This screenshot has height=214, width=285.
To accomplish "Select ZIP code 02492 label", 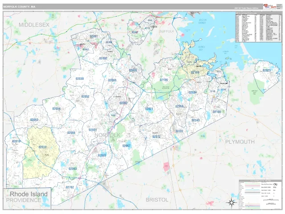I will pyautogui.click(x=103, y=58).
